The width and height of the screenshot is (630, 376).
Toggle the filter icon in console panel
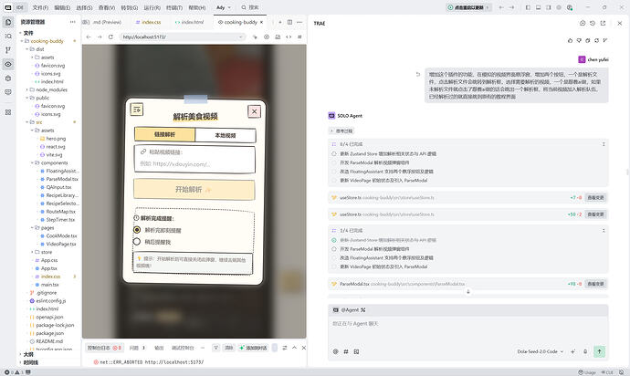(215, 348)
